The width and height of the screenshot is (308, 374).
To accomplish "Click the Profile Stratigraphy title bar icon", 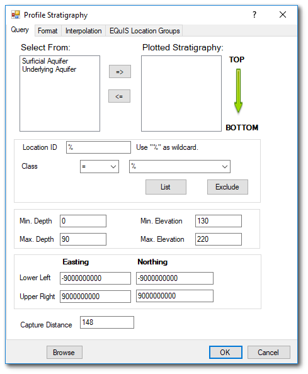I will [16, 14].
